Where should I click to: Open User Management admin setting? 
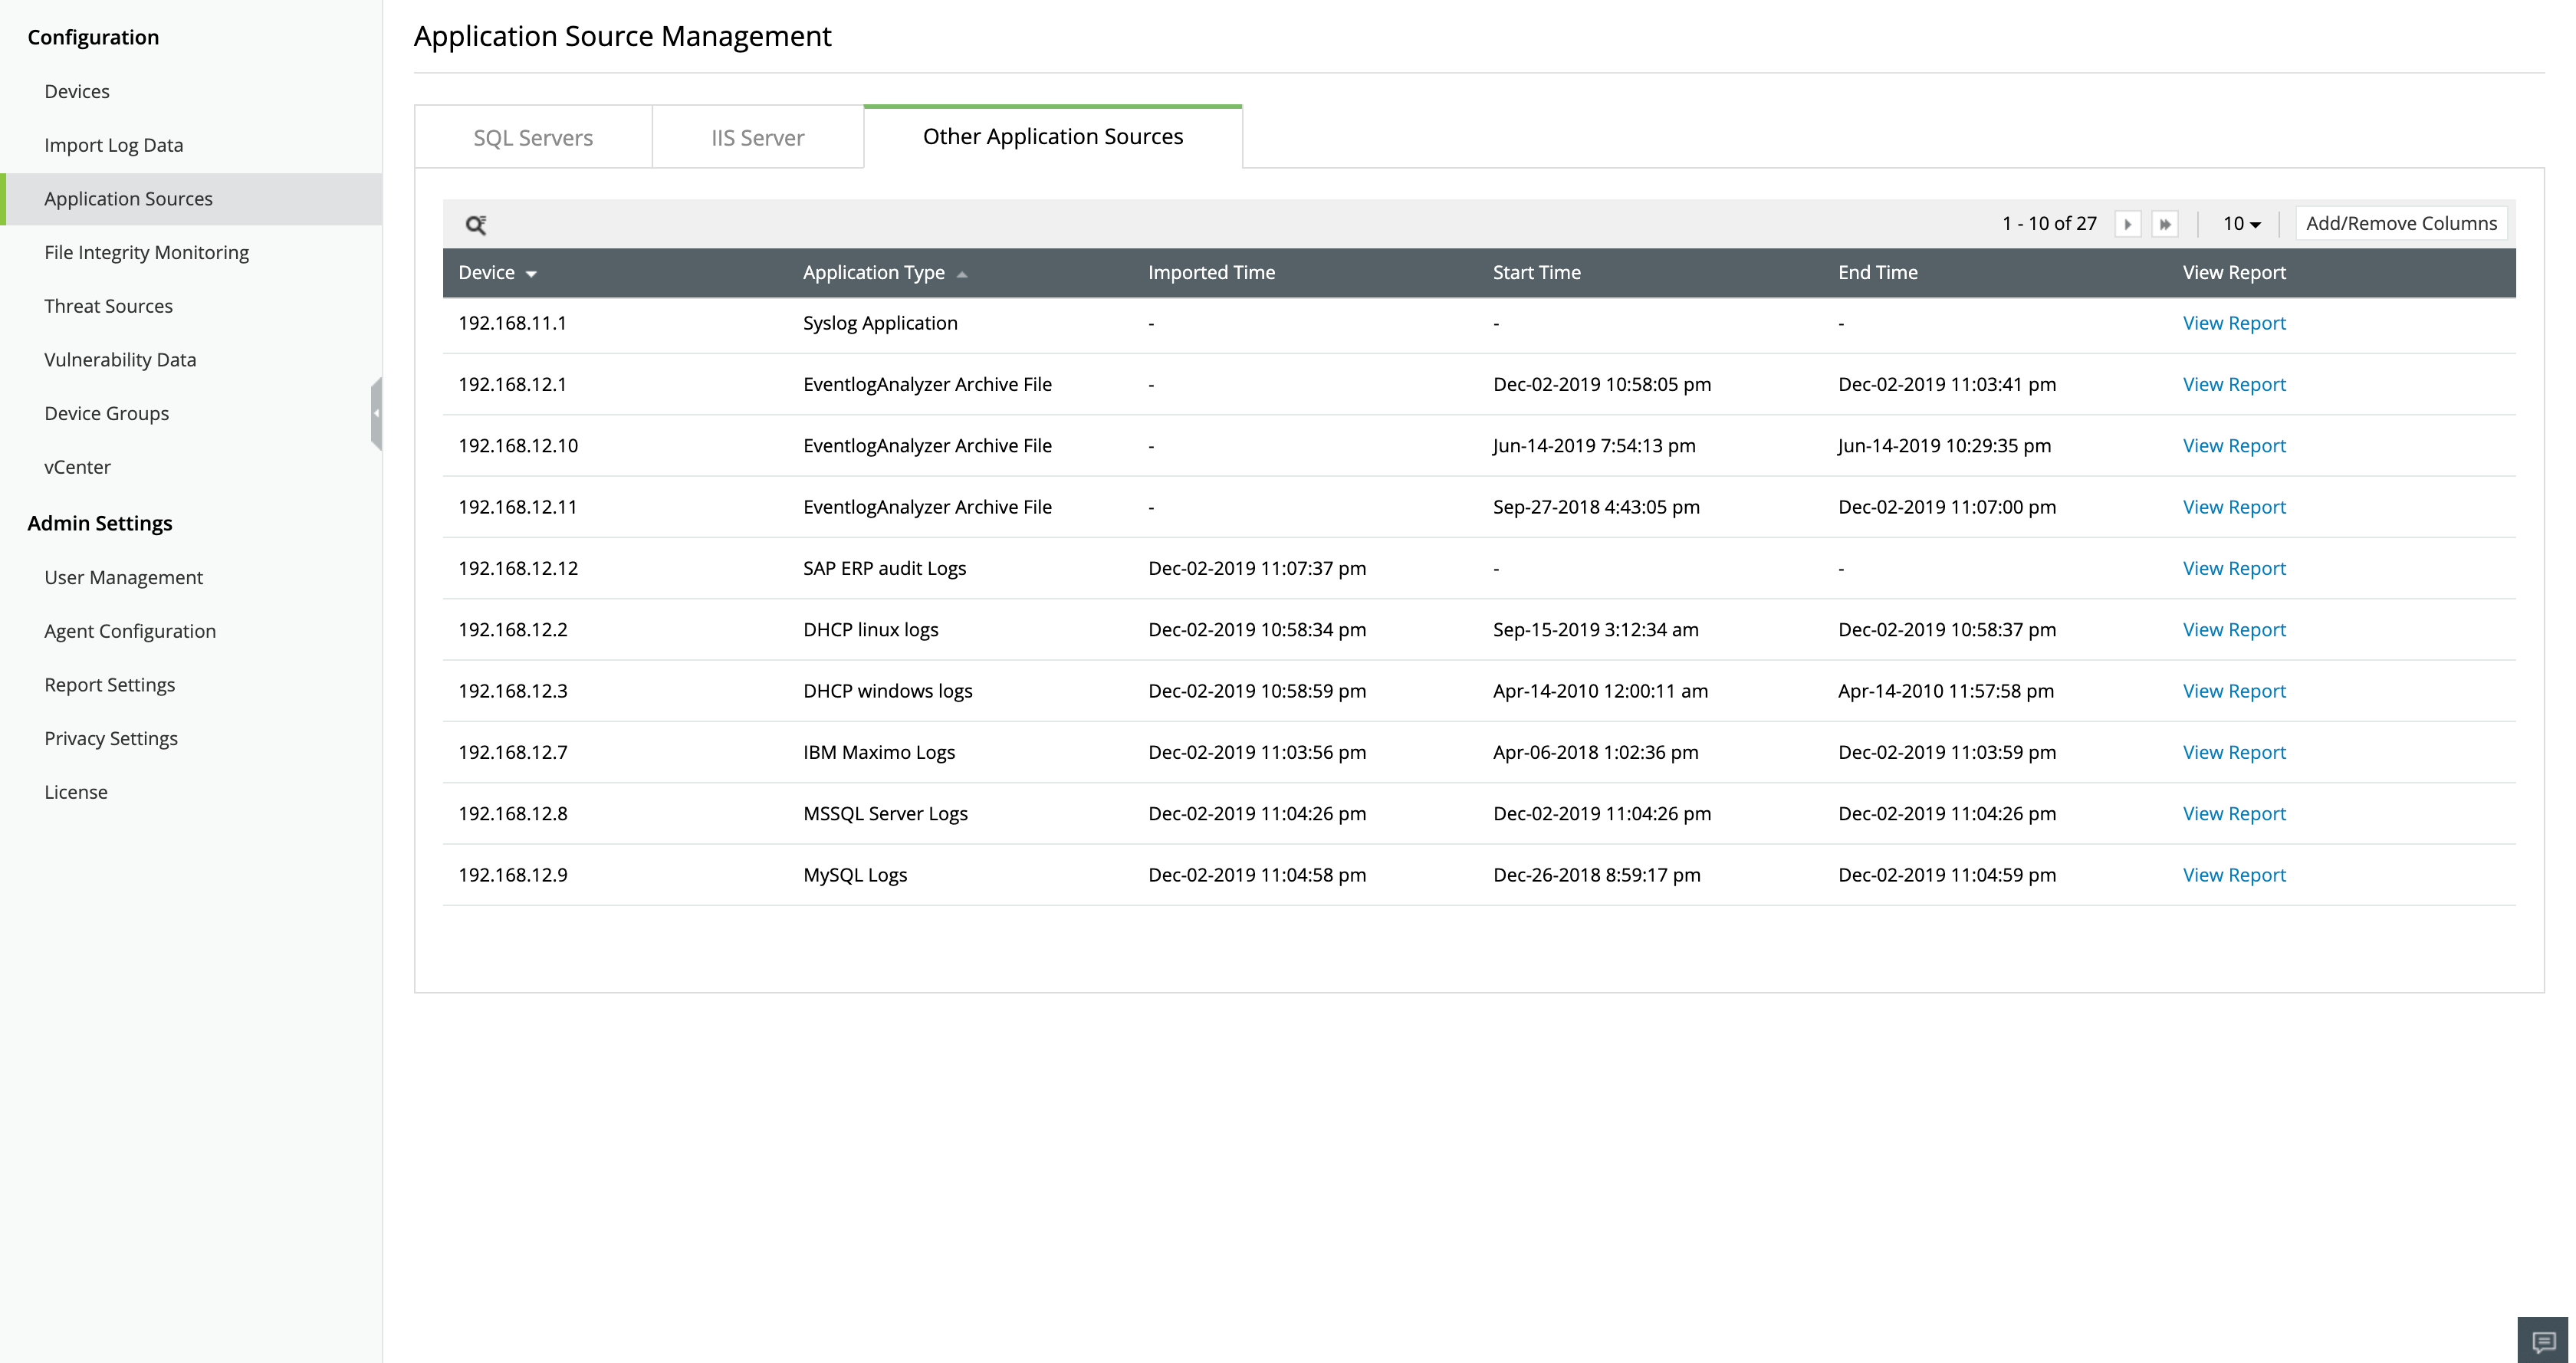(123, 577)
